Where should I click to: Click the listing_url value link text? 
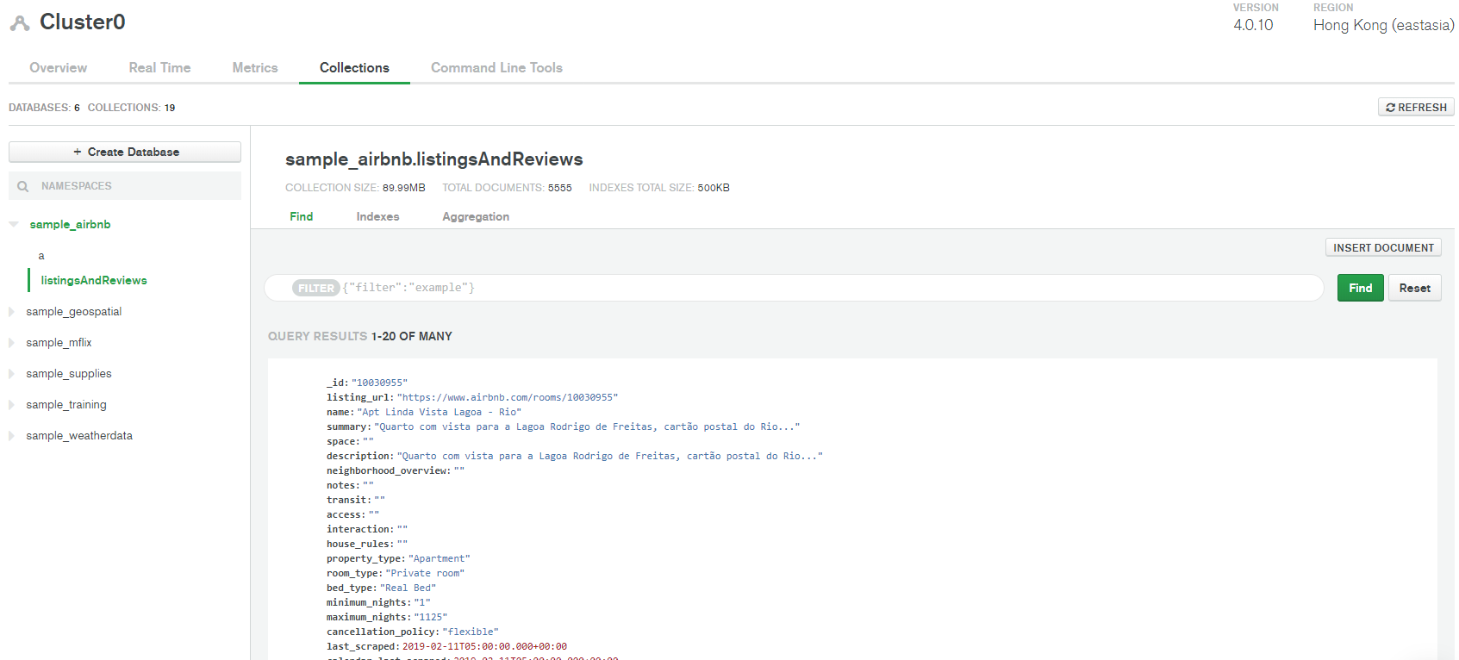pos(508,397)
